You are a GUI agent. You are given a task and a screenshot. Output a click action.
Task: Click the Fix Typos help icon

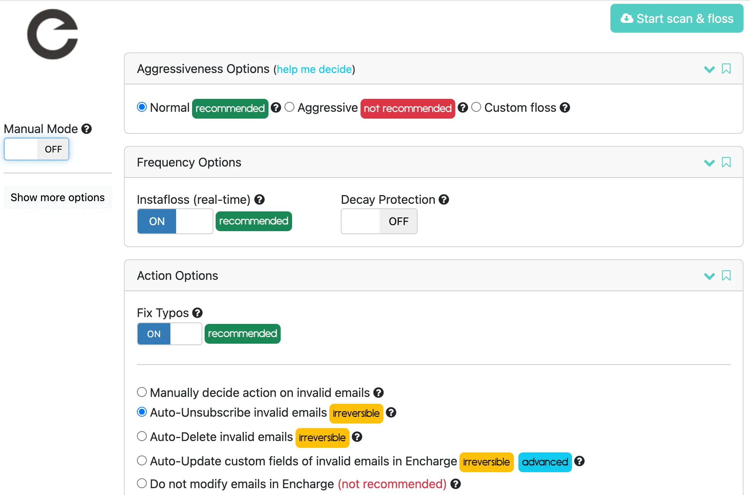197,313
